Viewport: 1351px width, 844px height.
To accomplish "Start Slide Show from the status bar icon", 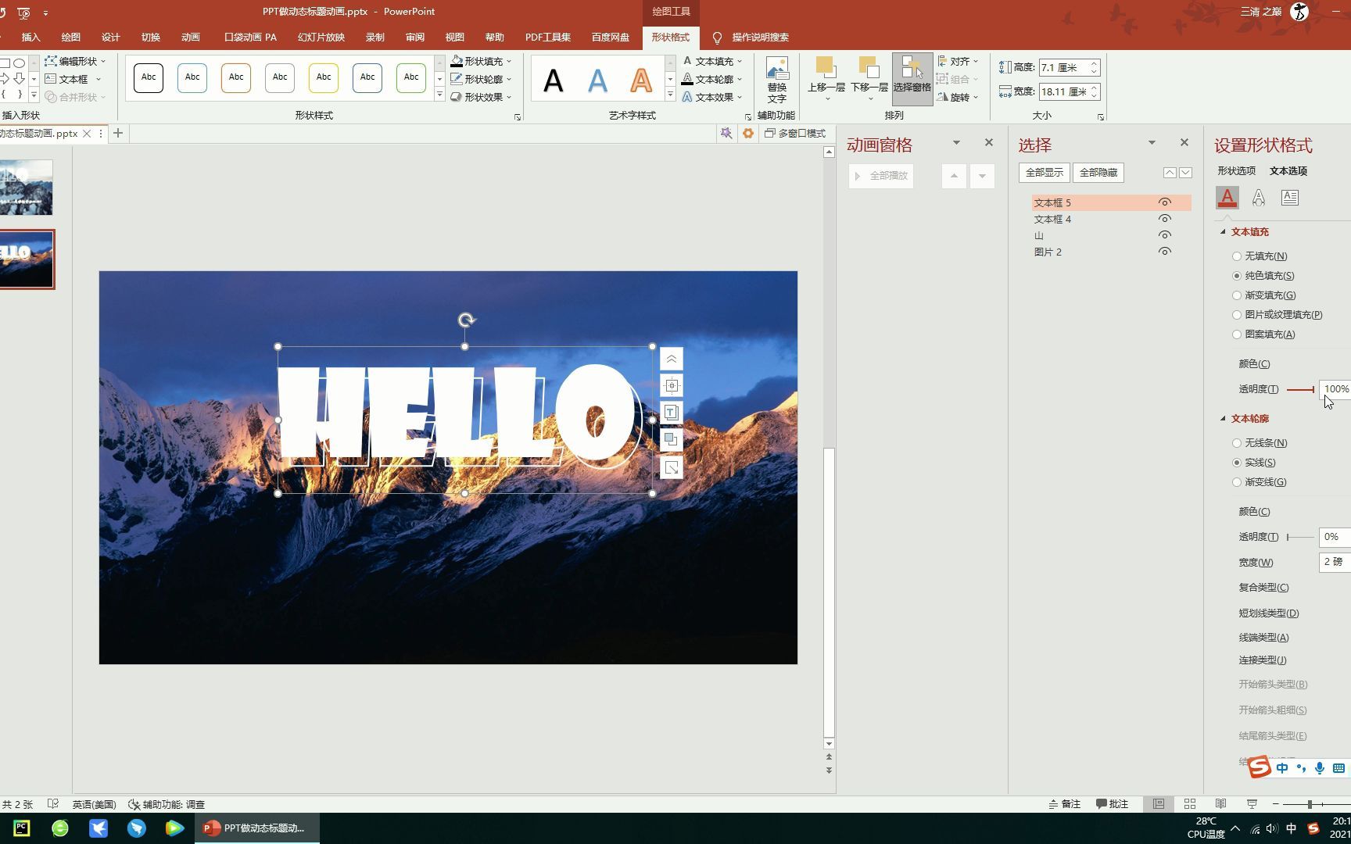I will [1252, 804].
